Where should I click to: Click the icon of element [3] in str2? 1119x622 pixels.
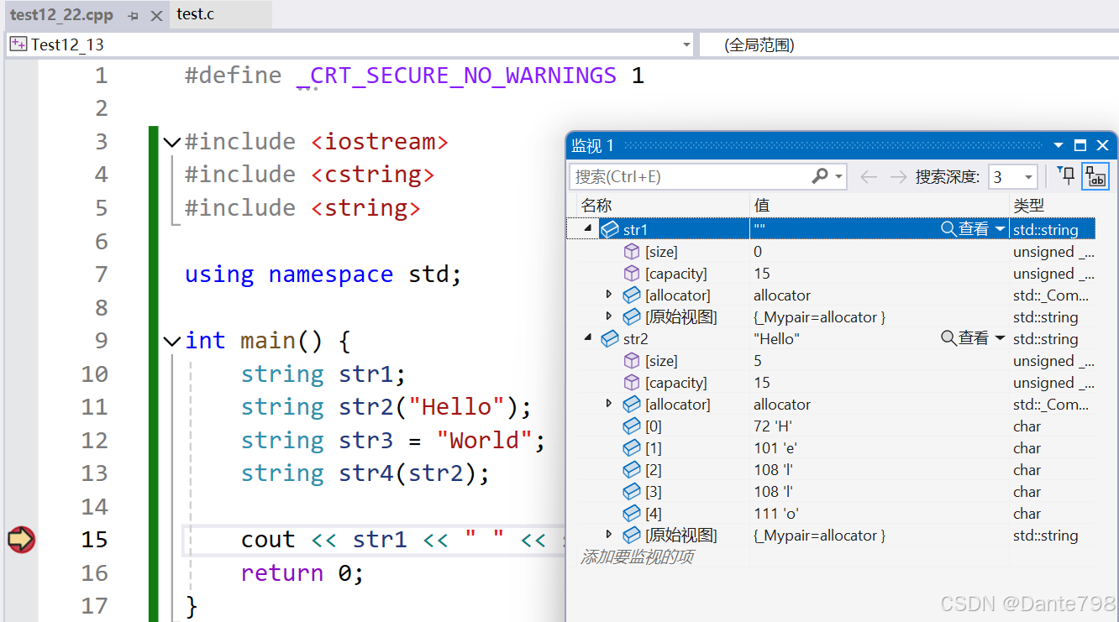point(632,491)
